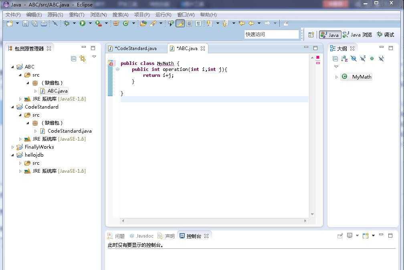The width and height of the screenshot is (404, 270).
Task: Click the Save All toolbar icon
Action: tap(34, 24)
